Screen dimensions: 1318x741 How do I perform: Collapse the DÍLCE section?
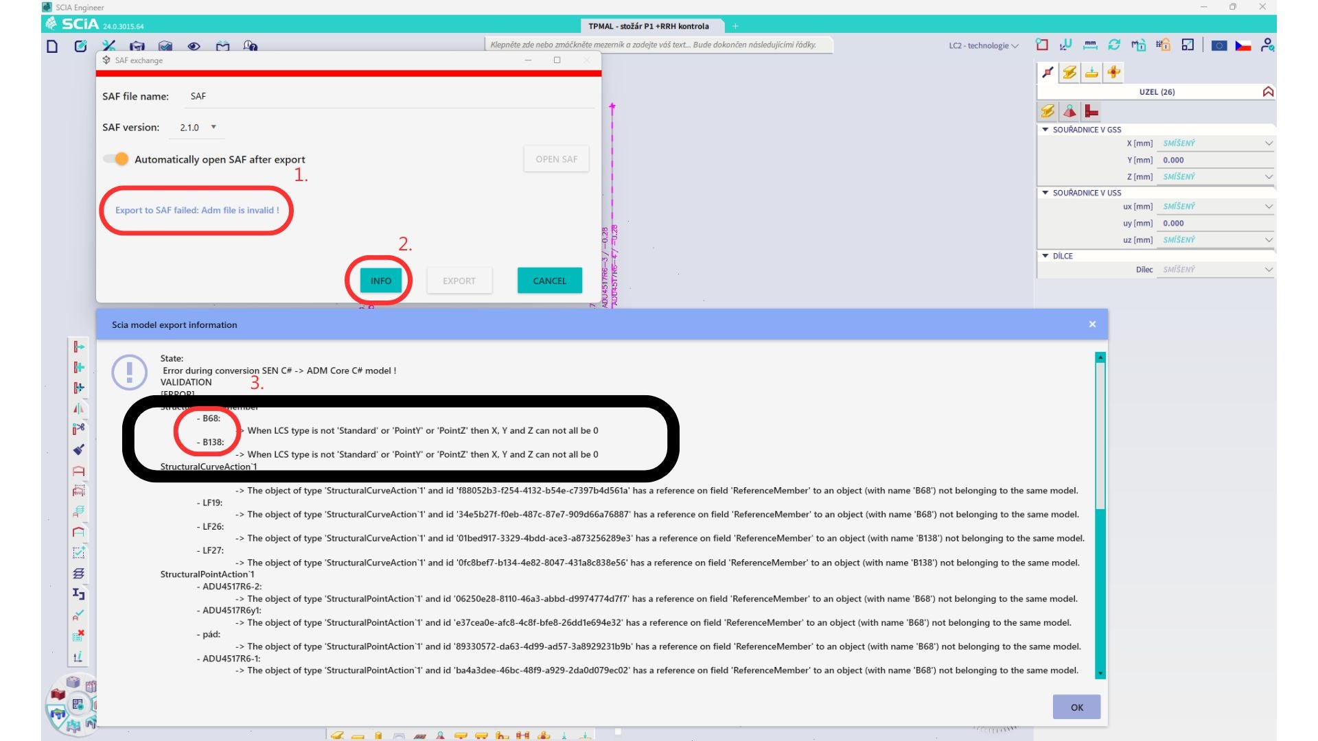point(1045,256)
